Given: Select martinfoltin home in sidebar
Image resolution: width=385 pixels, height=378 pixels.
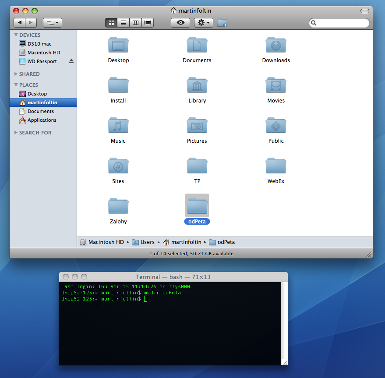Looking at the screenshot, I should click(43, 102).
